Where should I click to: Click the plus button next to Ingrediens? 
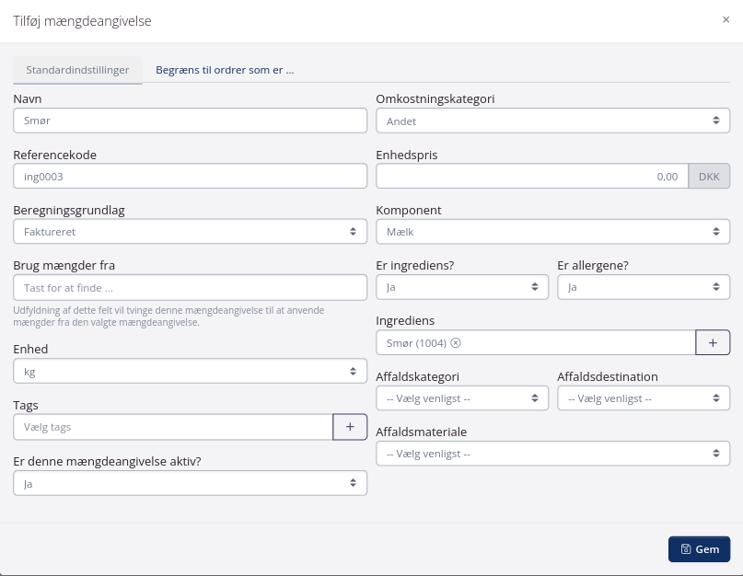[712, 342]
